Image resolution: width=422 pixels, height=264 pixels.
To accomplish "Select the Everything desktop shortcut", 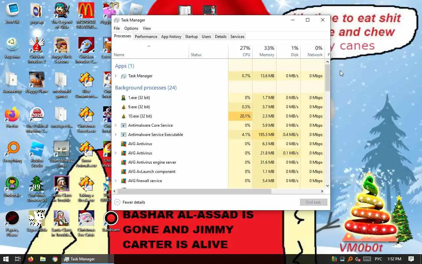I will 12,152.
